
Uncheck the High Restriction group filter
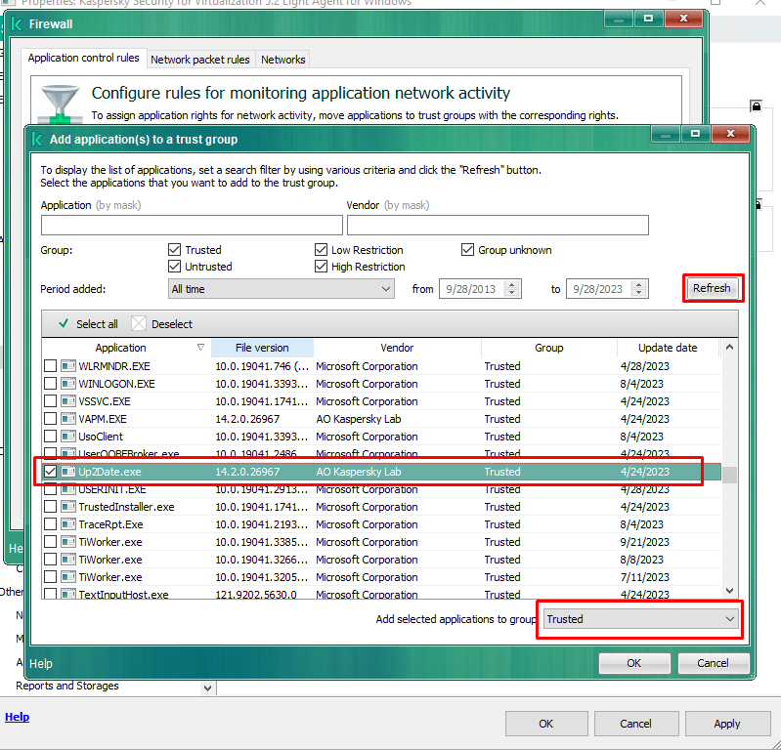(x=321, y=267)
